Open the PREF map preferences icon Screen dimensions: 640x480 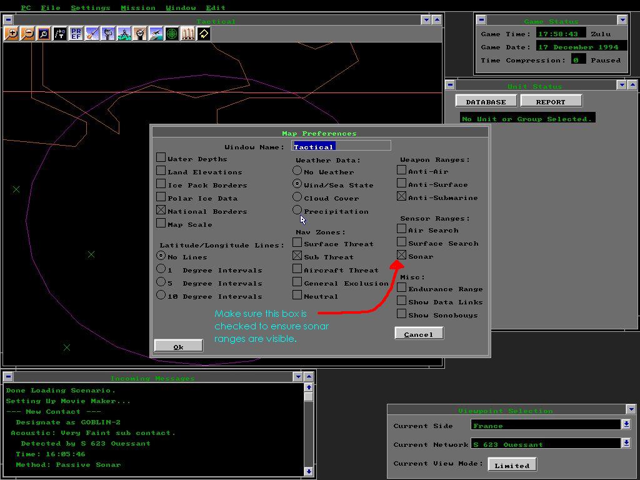coord(76,34)
